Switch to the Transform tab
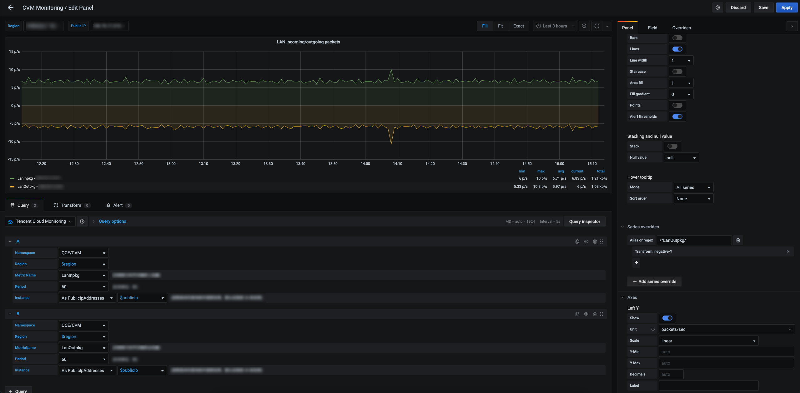The width and height of the screenshot is (800, 393). [71, 205]
